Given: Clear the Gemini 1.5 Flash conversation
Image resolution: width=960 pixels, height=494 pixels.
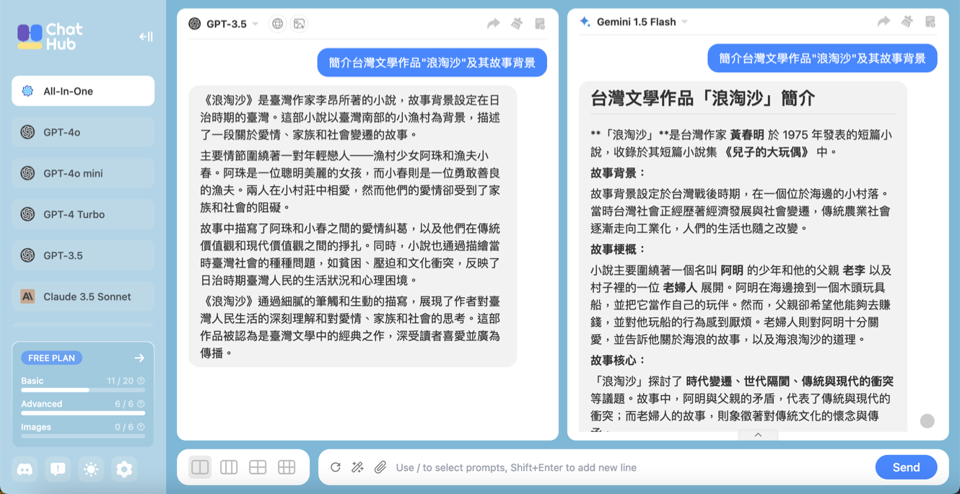Looking at the screenshot, I should click(907, 22).
